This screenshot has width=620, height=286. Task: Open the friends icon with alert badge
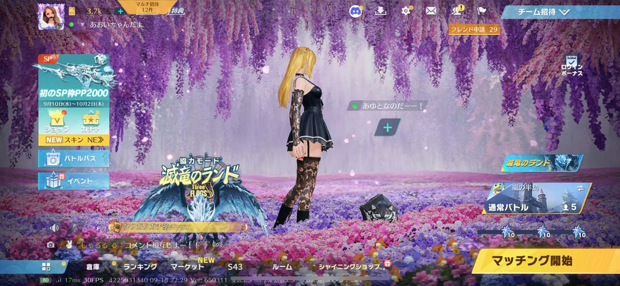[x=457, y=11]
